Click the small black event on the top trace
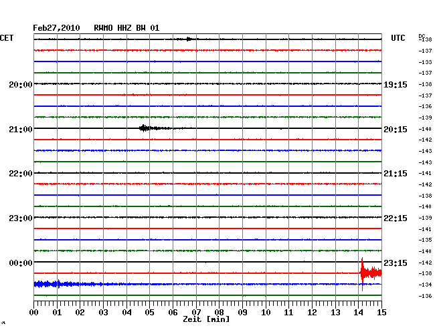 coord(188,39)
